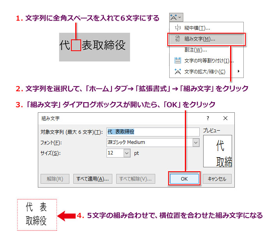Open the フォント dropdown arrow
The height and width of the screenshot is (234, 273).
coord(196,143)
